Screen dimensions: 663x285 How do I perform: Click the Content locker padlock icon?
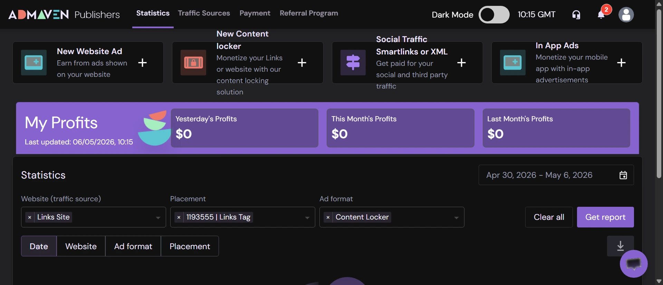[193, 62]
